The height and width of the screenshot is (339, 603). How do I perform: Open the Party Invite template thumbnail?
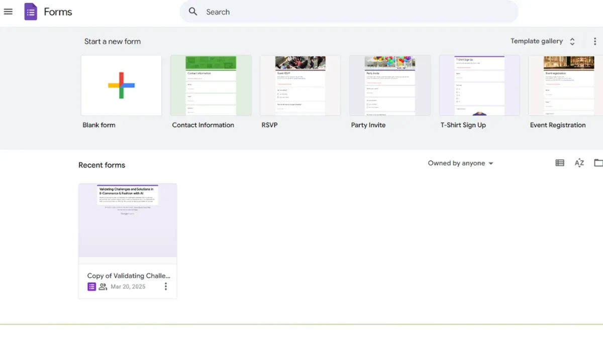[x=390, y=85]
